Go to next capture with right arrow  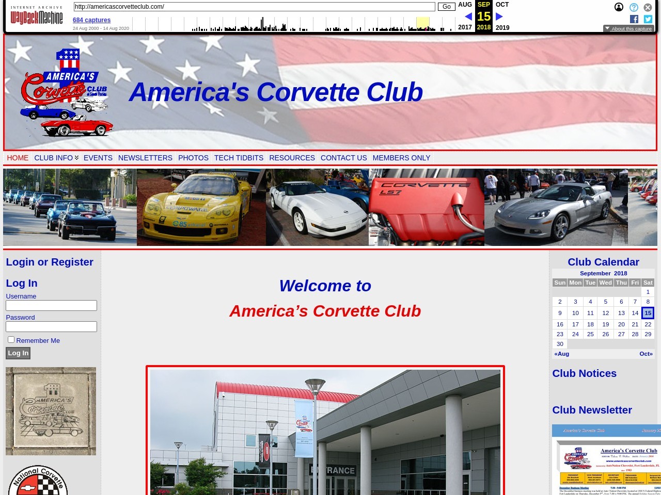[x=499, y=16]
